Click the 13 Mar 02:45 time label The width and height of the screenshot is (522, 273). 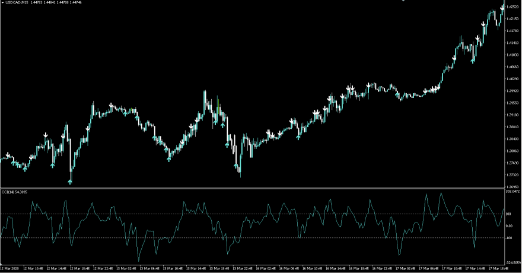(x=126, y=268)
